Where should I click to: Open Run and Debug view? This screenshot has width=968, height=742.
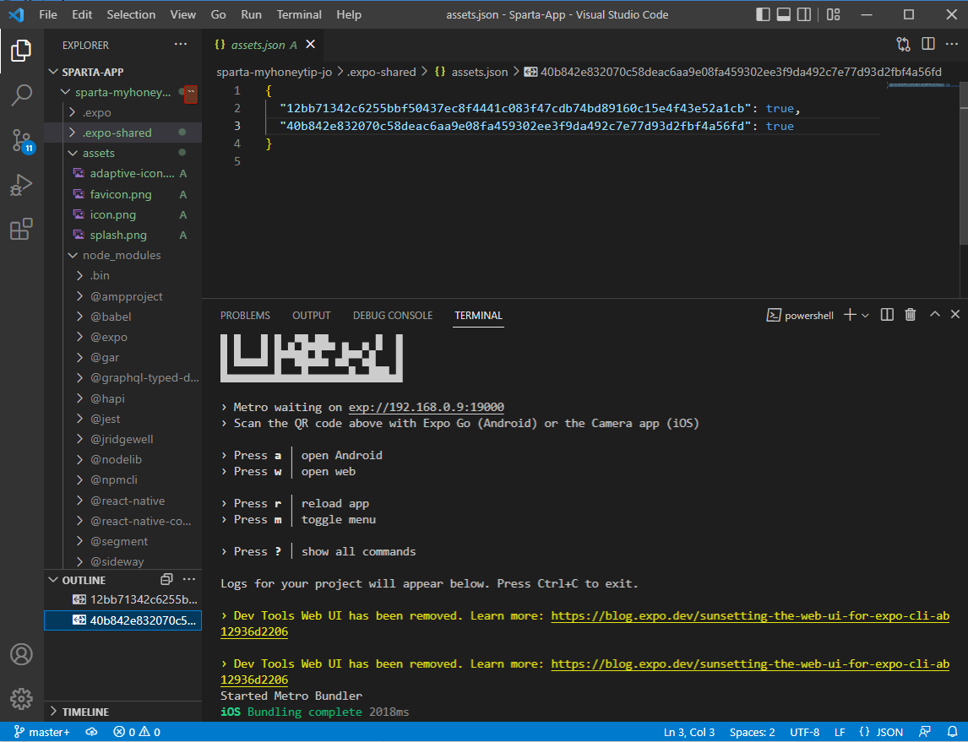22,184
